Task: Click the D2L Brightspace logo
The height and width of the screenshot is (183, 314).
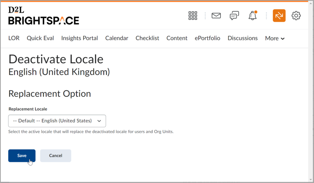Action: click(x=43, y=16)
